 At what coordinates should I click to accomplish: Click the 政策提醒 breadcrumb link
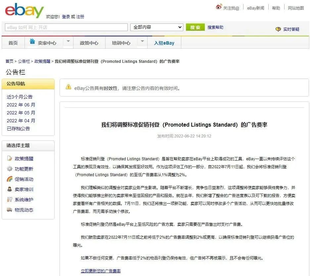click(42, 61)
